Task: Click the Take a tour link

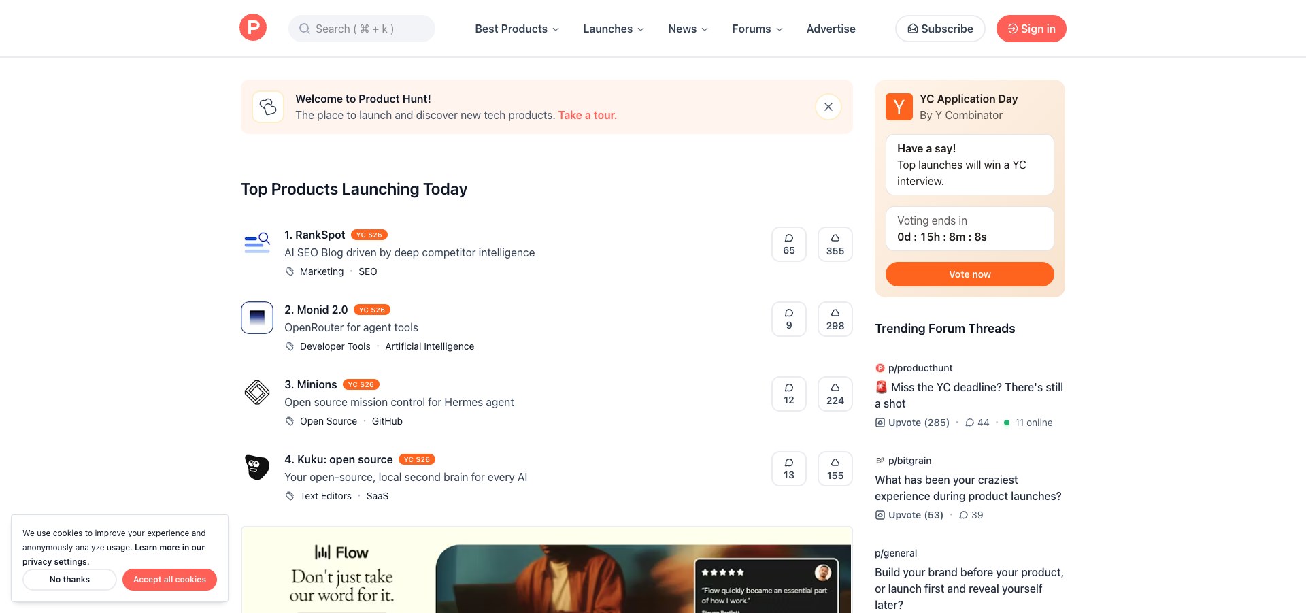Action: point(587,115)
